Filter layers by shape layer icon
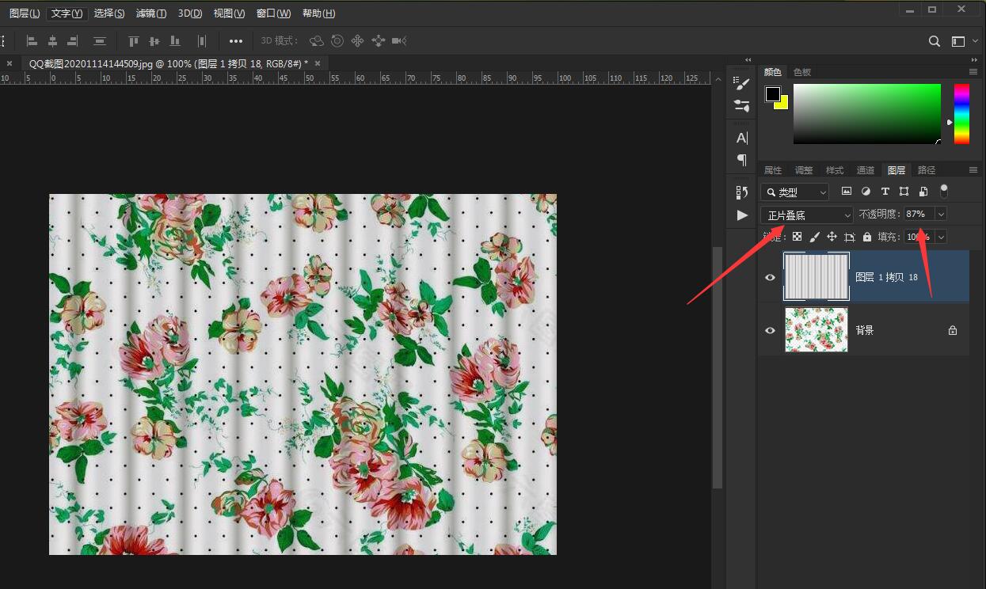986x589 pixels. (904, 191)
